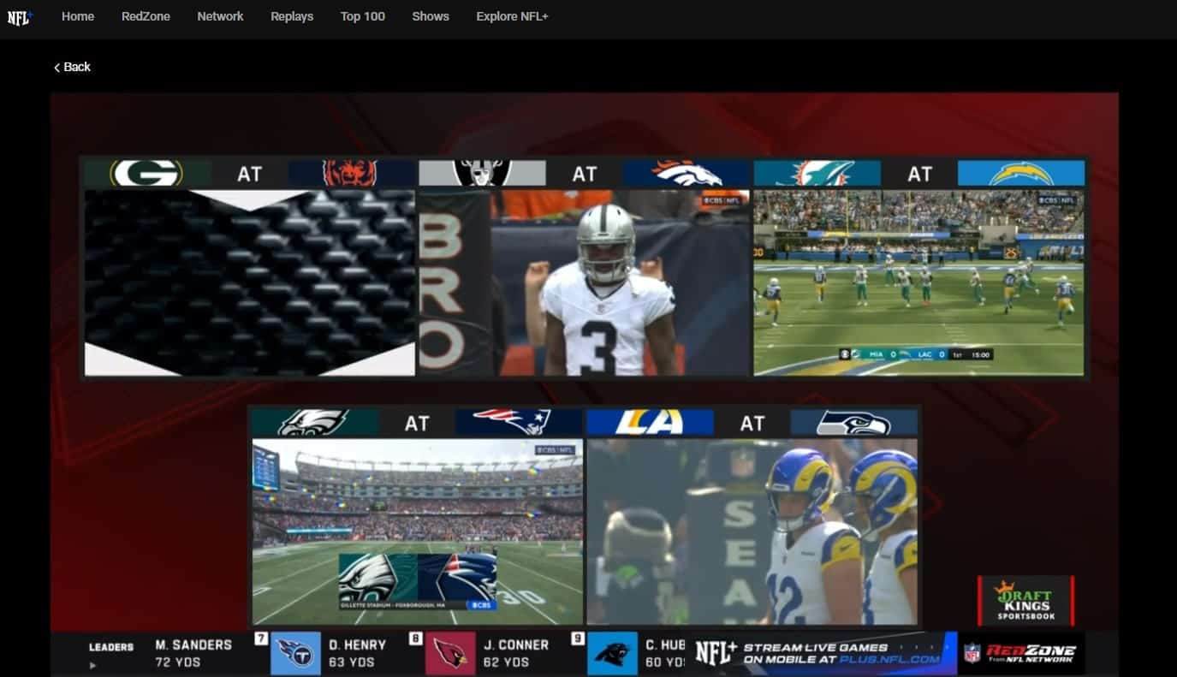Select Replays in the top navigation
Screen dimensions: 1177x677
pos(292,16)
